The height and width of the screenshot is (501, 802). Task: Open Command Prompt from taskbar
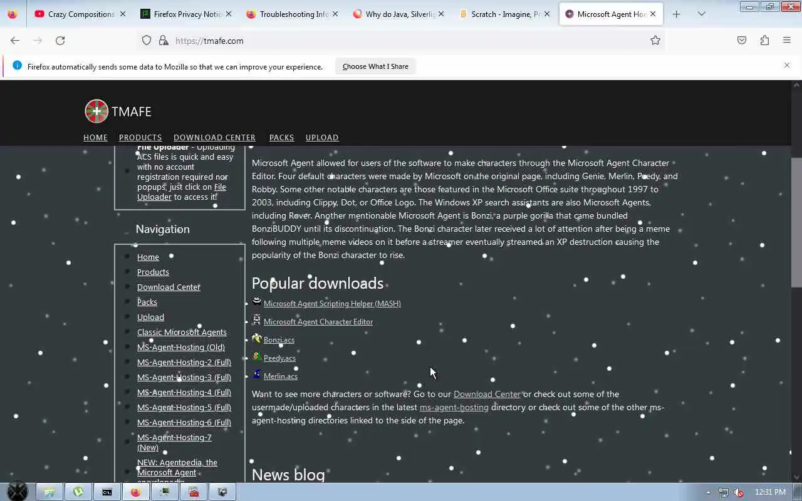click(107, 492)
